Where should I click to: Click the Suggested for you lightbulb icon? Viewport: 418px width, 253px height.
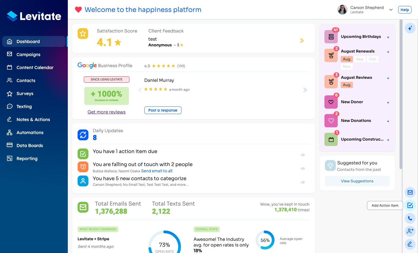330,166
